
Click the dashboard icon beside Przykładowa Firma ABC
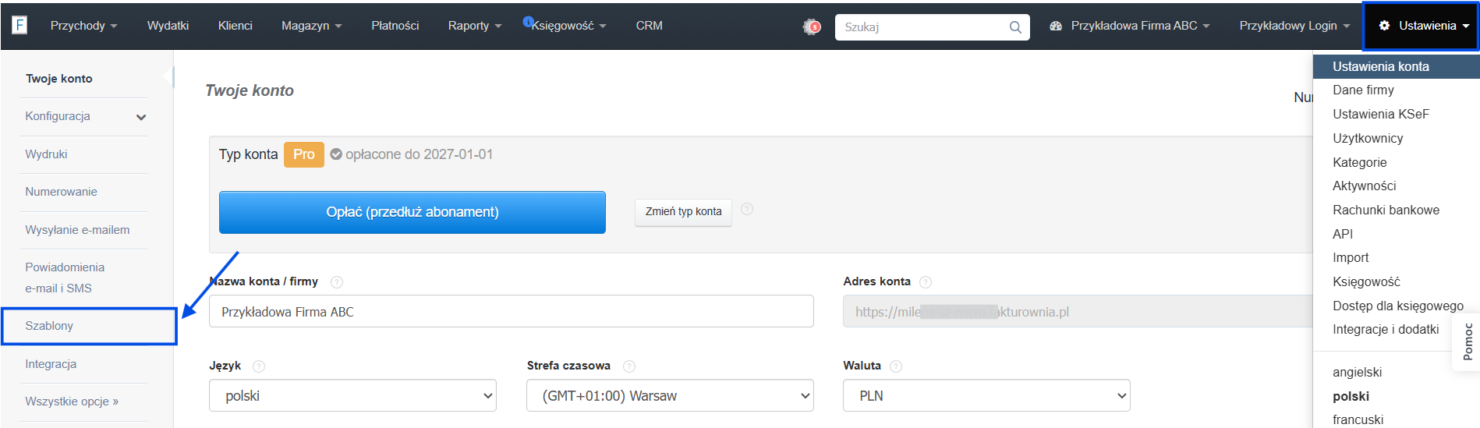1056,26
